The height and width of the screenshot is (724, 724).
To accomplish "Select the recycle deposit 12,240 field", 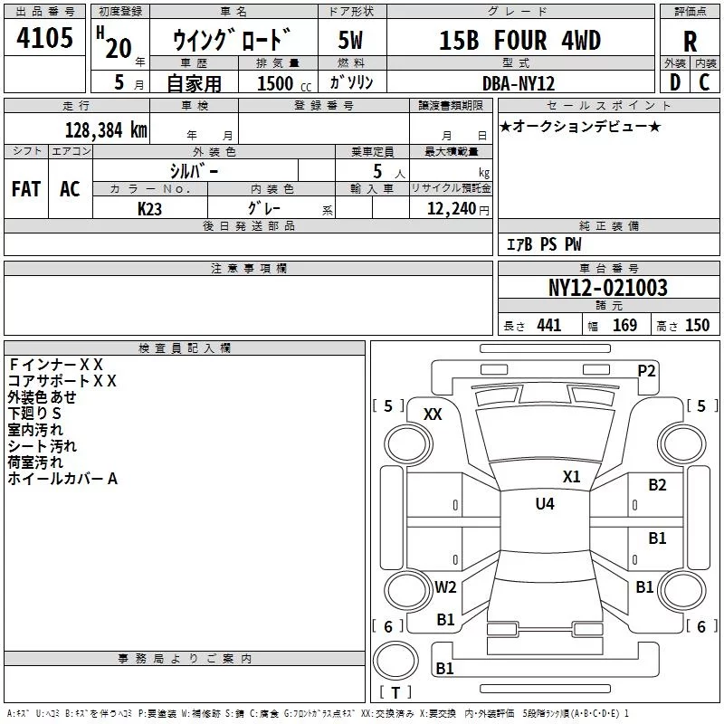I will pyautogui.click(x=451, y=208).
